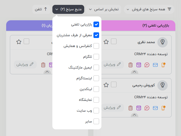Select وب سایت option in source menu
This screenshot has width=181, height=136.
[x=96, y=111]
